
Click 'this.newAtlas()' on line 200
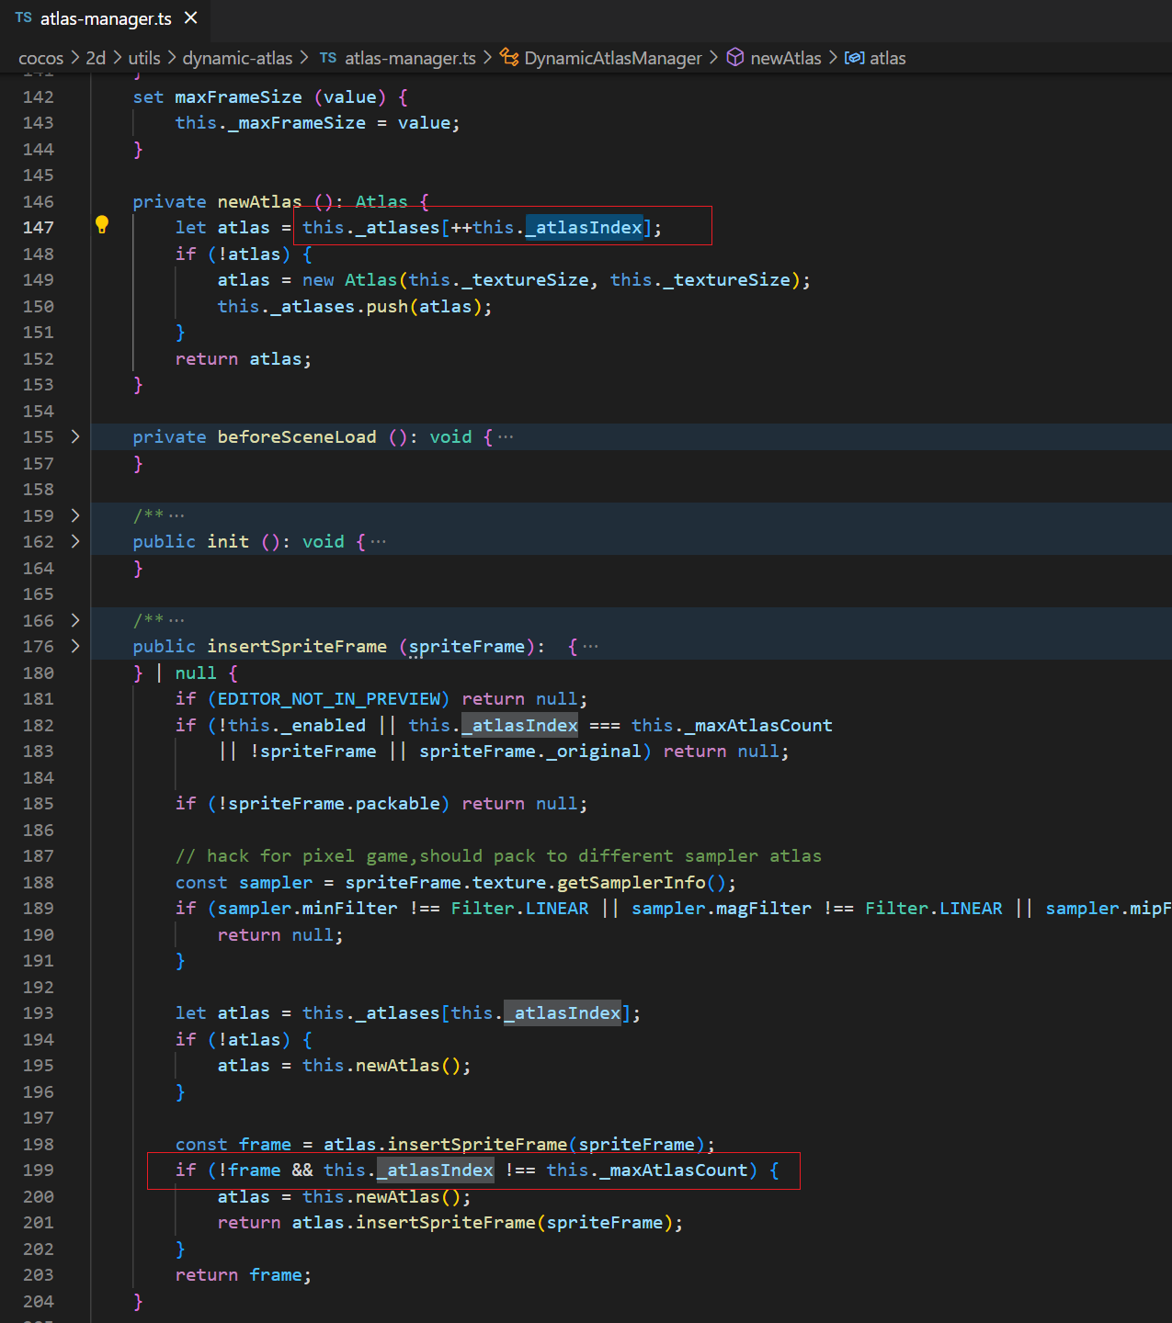click(x=381, y=1196)
